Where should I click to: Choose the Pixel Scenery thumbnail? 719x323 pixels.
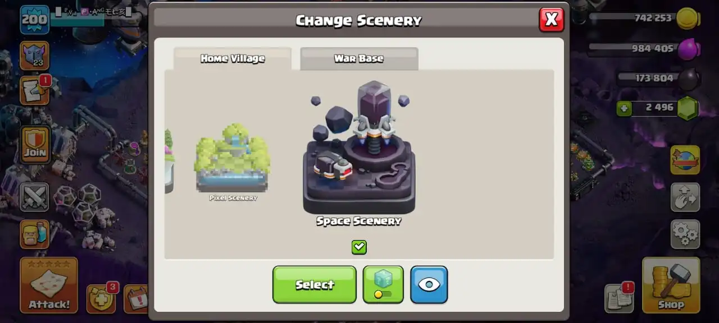click(x=233, y=162)
